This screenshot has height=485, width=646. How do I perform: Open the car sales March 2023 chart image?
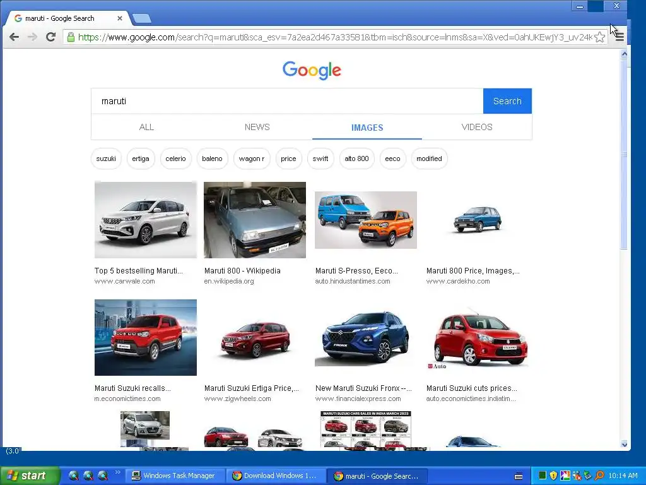click(366, 429)
